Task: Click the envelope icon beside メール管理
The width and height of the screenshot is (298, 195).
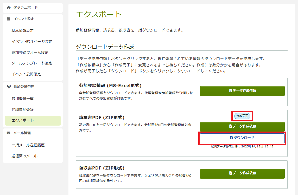Action: click(9, 133)
